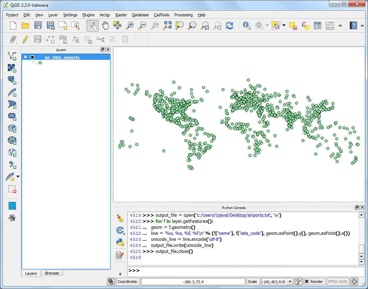The height and width of the screenshot is (289, 368).
Task: Click Python logo icon in console toolbar
Action: point(120,243)
